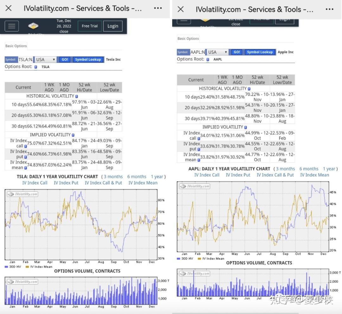Screen dimensions: 342x314
Task: Click help icon for TSLA IV Index call
Action: pos(26,147)
